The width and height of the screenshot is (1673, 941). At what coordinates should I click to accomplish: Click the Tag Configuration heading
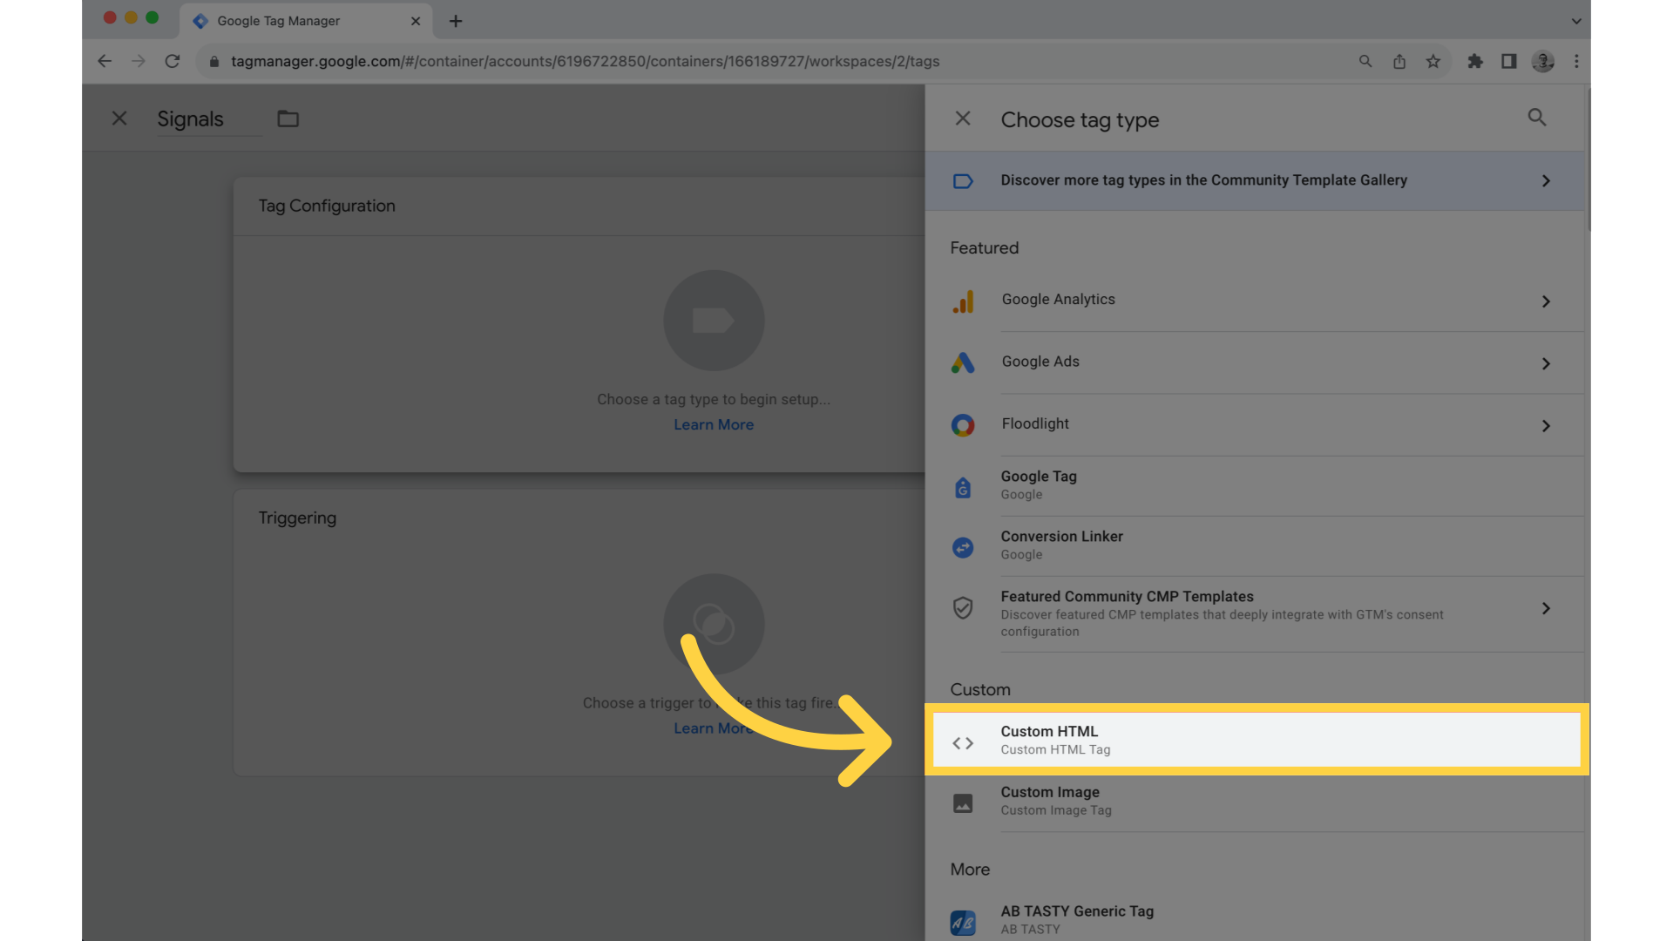coord(327,206)
